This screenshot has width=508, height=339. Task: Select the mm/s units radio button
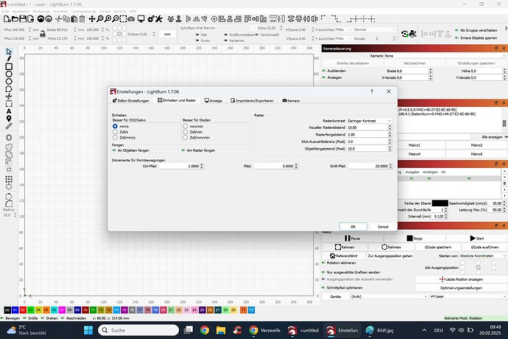pyautogui.click(x=115, y=126)
